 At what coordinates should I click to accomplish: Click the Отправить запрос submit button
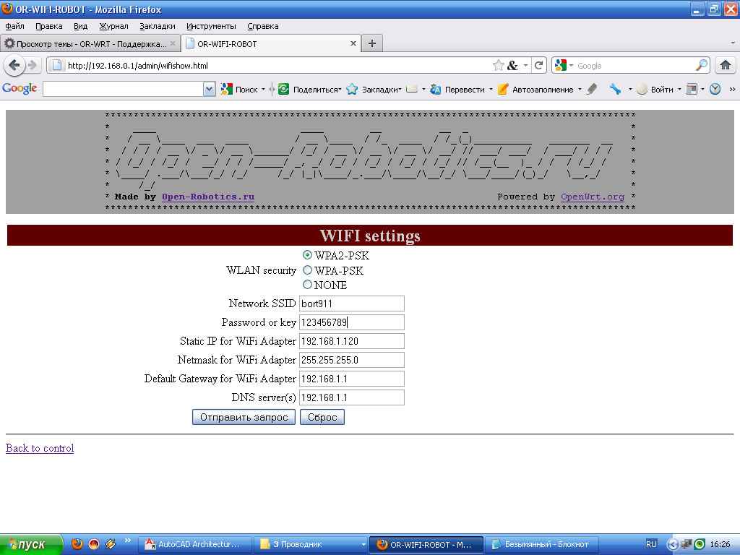point(244,417)
